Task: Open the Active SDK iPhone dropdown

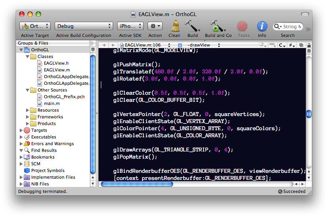Action: [130, 26]
